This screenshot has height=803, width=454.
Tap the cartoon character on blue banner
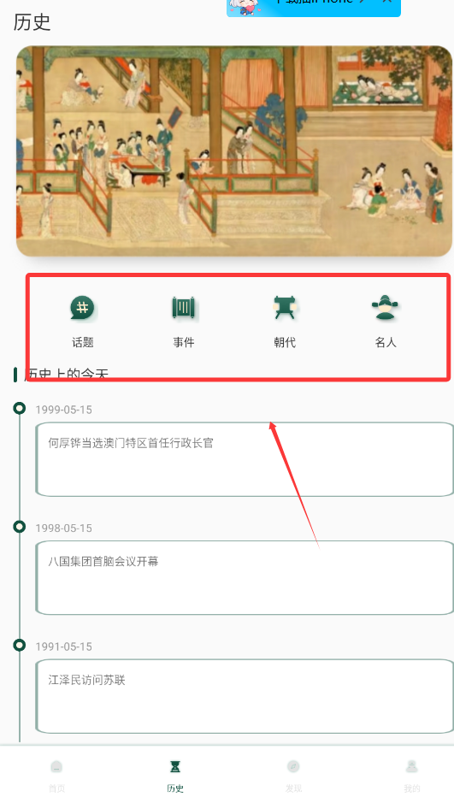245,6
